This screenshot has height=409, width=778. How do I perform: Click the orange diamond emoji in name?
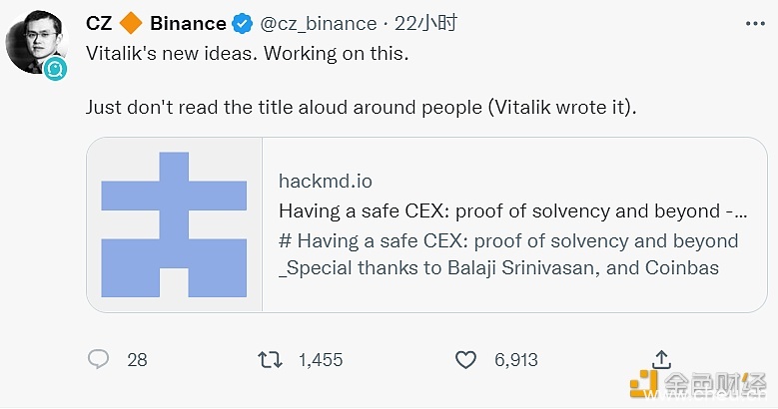[130, 22]
